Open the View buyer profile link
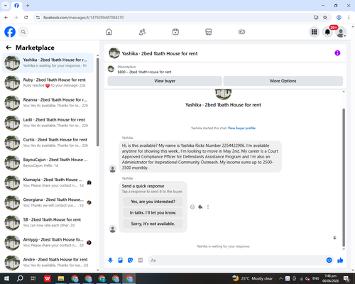355x284 pixels. (241, 128)
